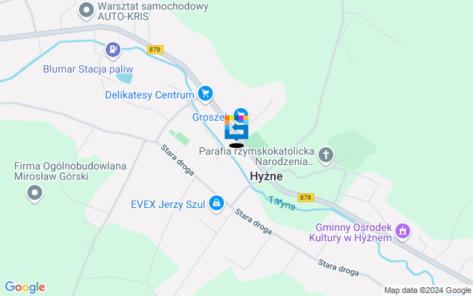
Task: Select the church cross icon near Parafia
Action: (x=326, y=155)
